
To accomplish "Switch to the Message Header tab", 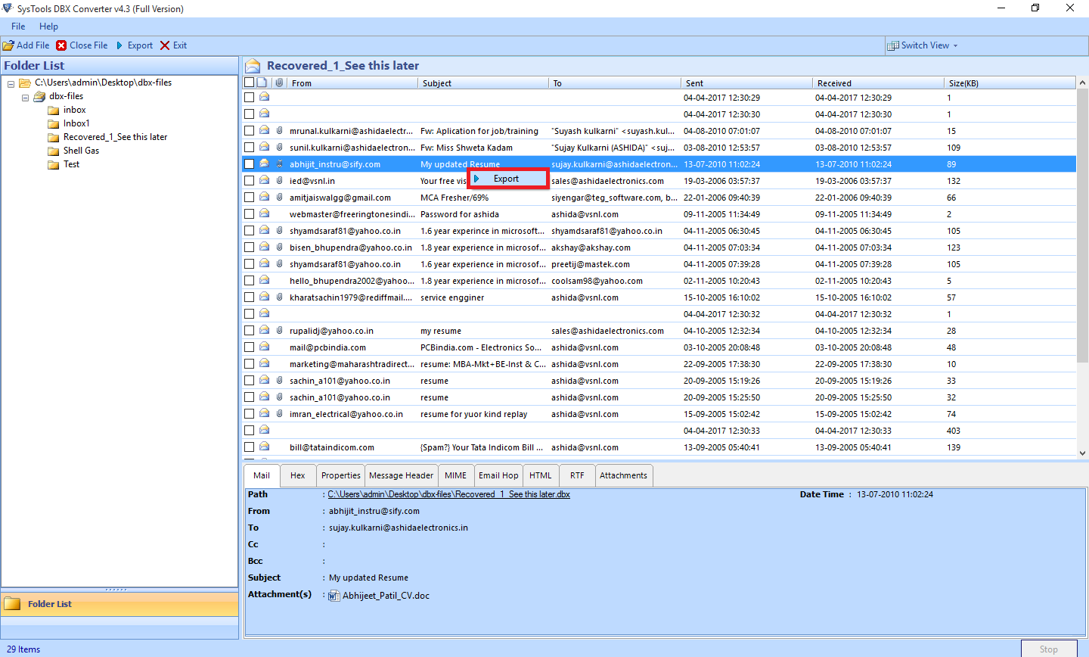I will (402, 475).
